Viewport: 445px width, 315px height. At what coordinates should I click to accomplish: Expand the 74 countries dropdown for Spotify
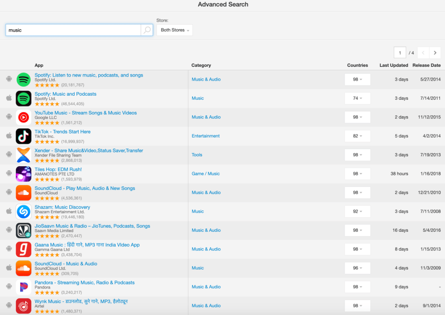pyautogui.click(x=357, y=98)
